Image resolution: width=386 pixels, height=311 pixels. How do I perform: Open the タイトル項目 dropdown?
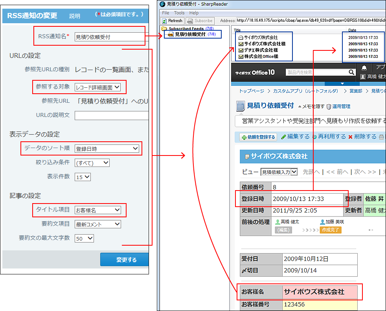98,210
